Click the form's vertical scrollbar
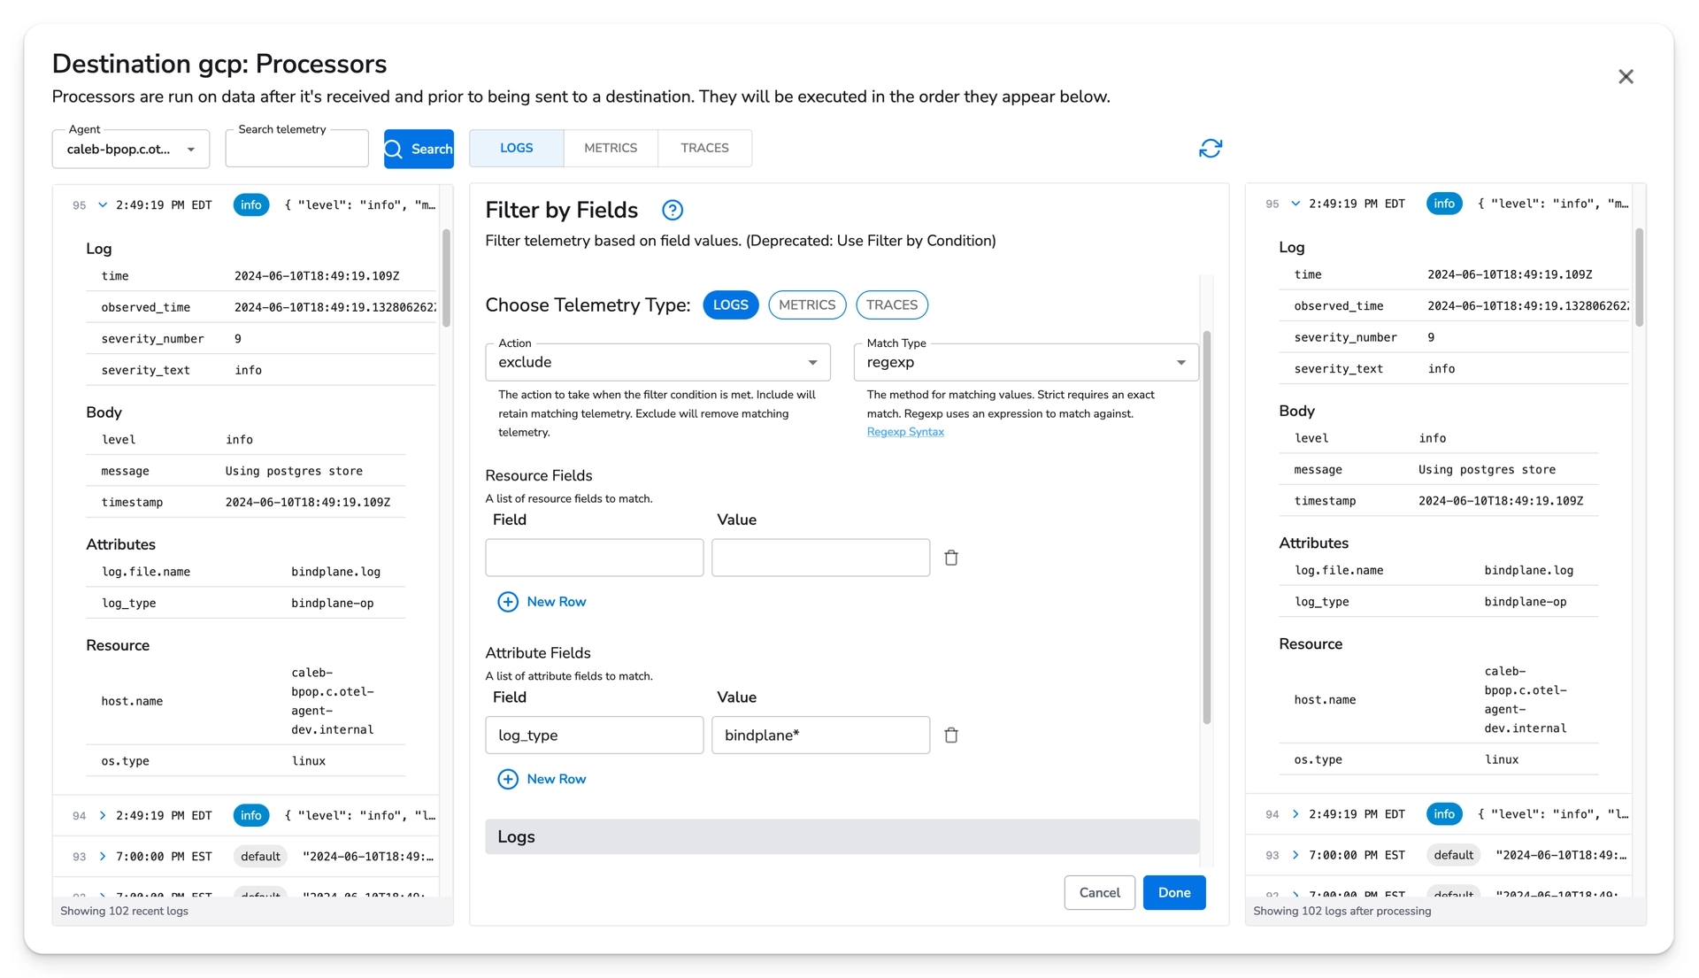Screen dimensions: 1699x978 pyautogui.click(x=1206, y=527)
